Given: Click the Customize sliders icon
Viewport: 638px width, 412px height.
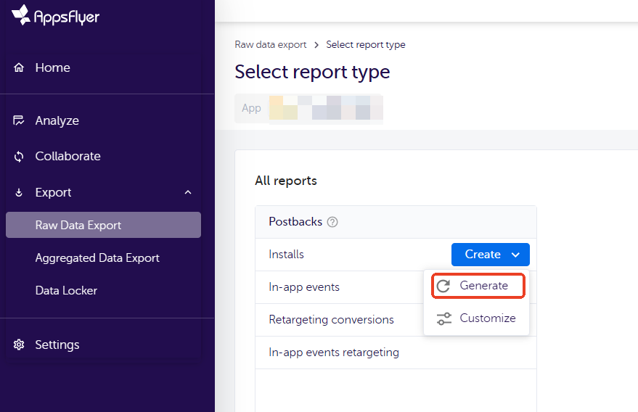Looking at the screenshot, I should [444, 318].
